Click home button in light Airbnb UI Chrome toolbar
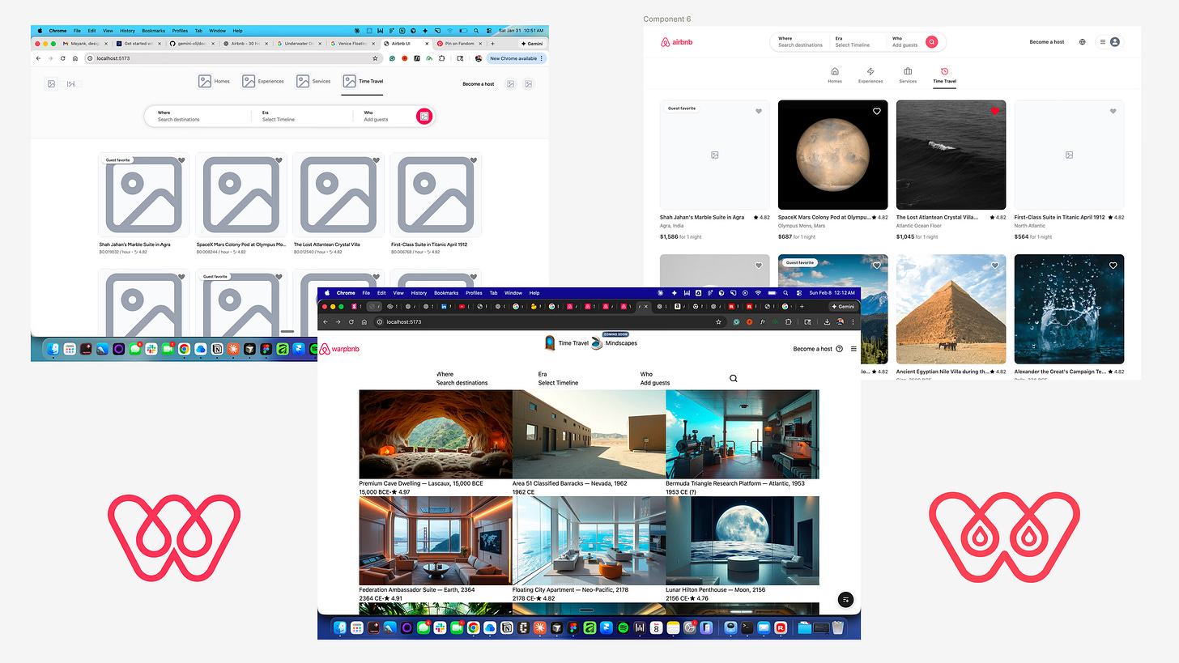The width and height of the screenshot is (1179, 663). click(x=75, y=58)
